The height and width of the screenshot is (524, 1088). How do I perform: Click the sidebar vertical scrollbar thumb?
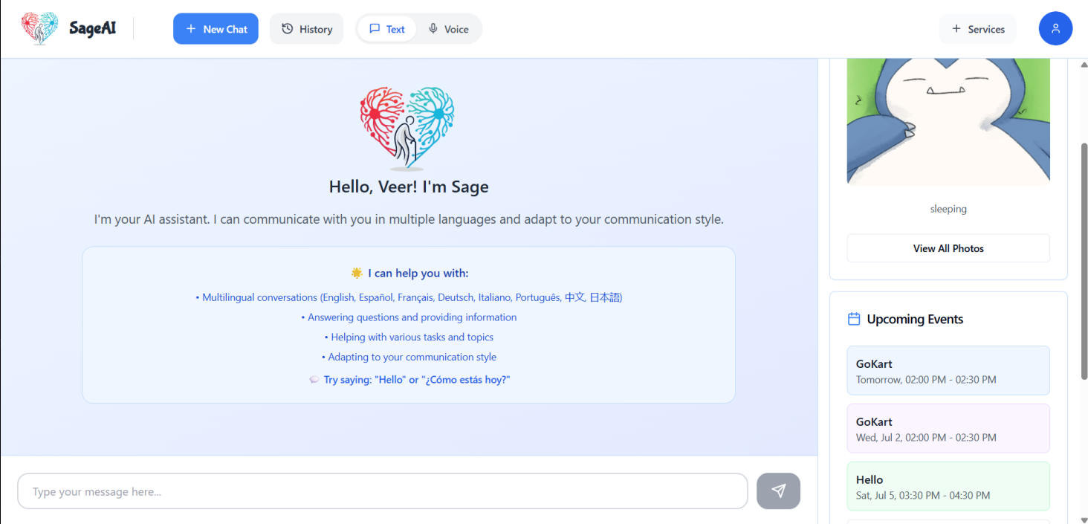tap(1084, 260)
